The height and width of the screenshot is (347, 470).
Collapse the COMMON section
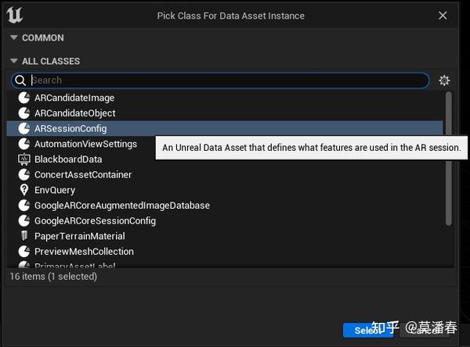click(x=14, y=38)
